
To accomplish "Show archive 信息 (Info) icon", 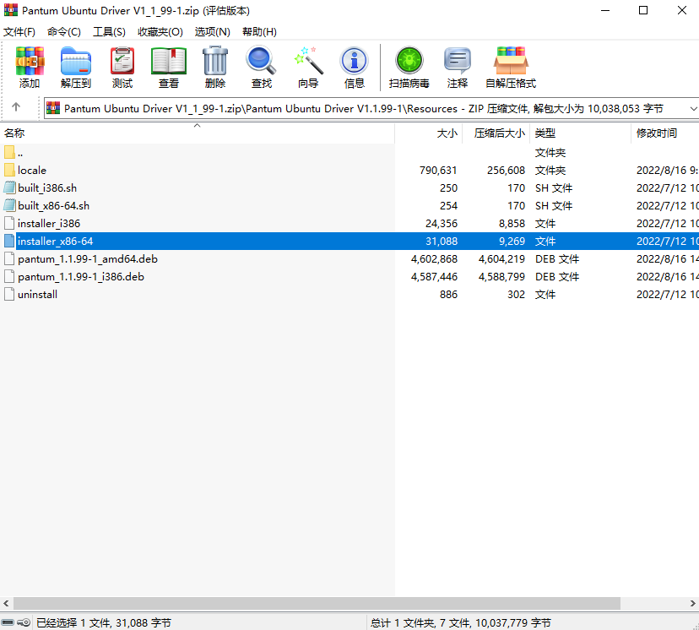I will pos(355,68).
